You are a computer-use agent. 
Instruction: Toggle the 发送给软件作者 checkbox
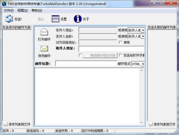point(121,55)
